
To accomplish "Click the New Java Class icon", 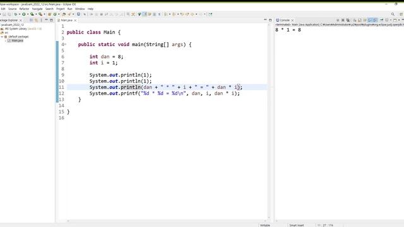I will point(55,14).
